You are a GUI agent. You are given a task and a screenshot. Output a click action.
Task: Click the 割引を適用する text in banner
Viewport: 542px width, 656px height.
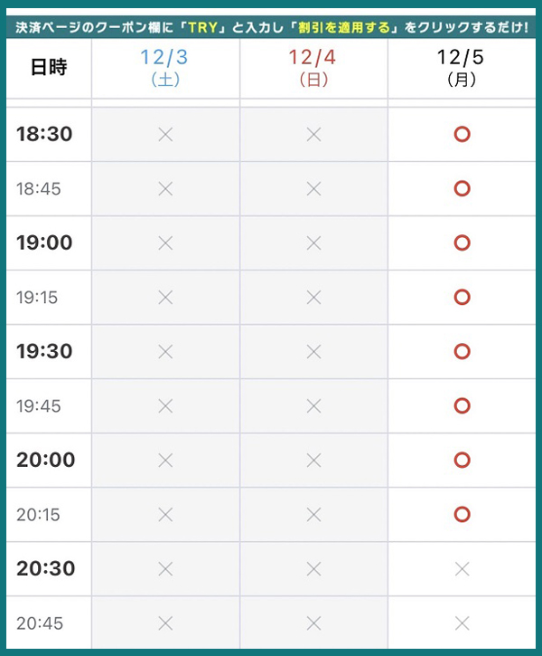pos(343,28)
